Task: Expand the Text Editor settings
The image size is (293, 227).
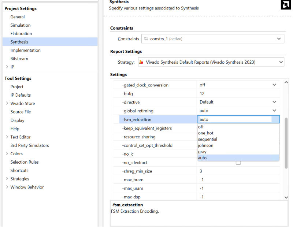Action: click(7, 137)
